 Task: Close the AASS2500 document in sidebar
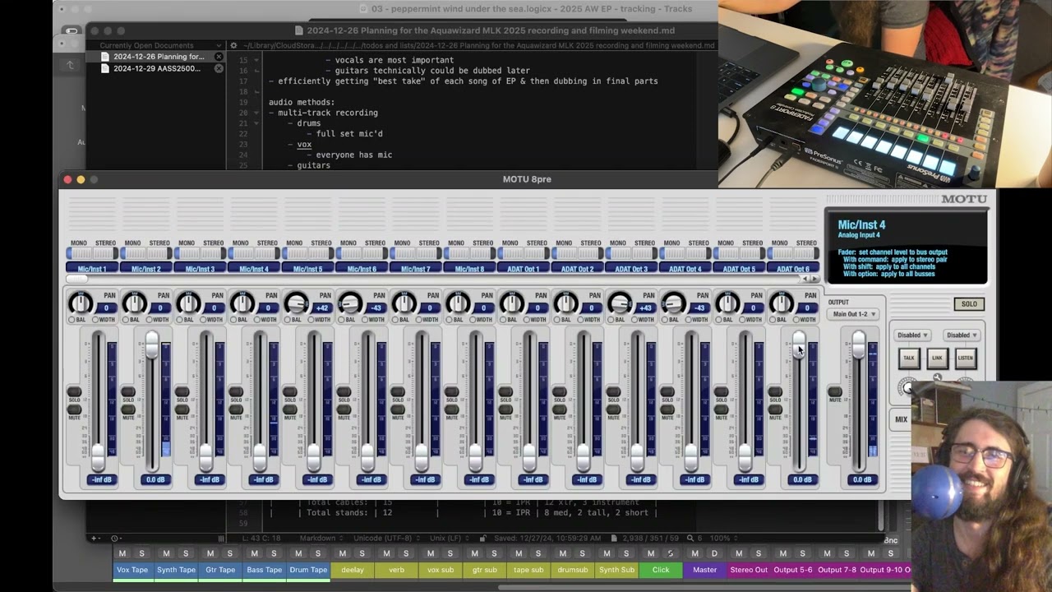click(219, 68)
